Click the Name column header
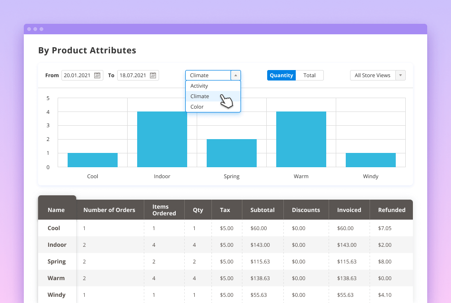 pyautogui.click(x=56, y=210)
